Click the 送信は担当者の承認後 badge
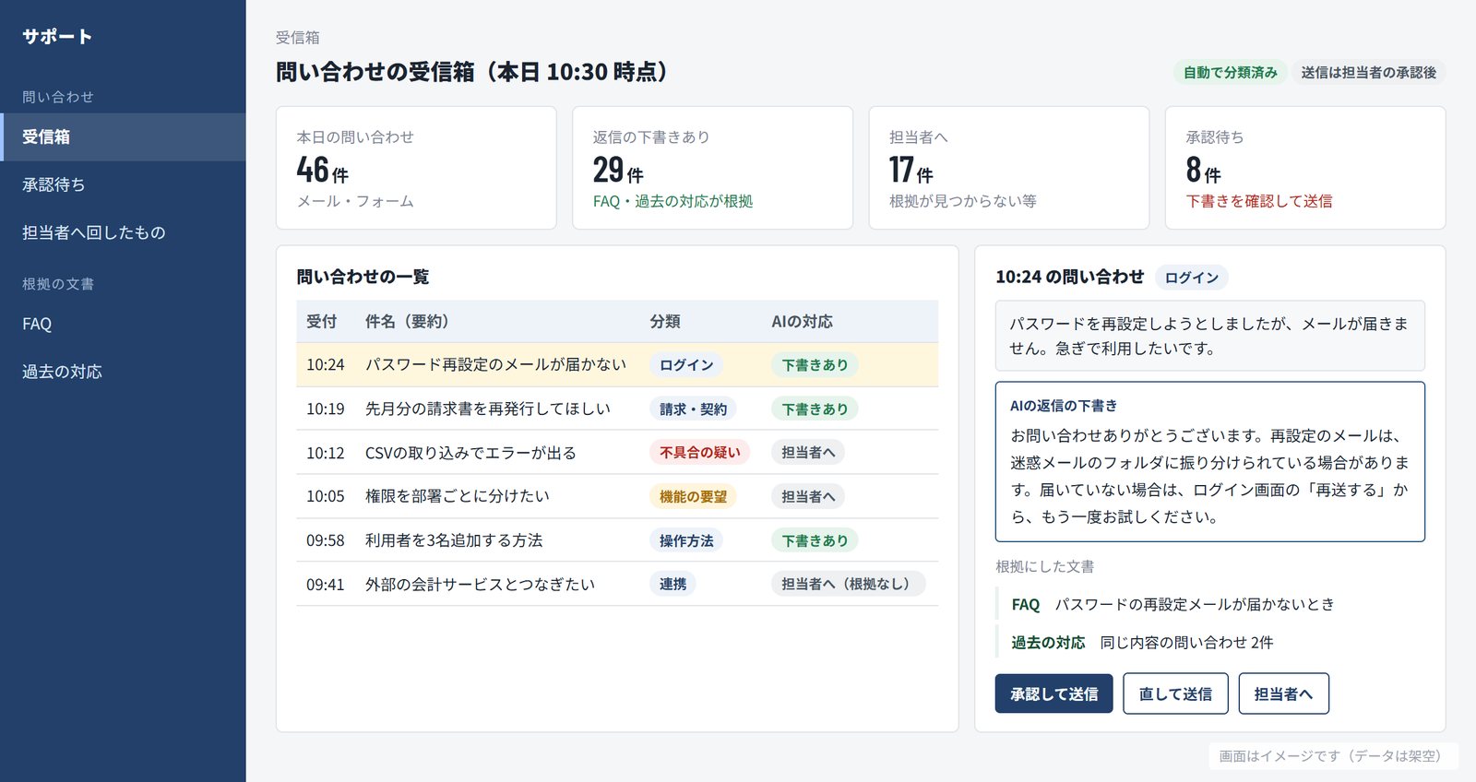The width and height of the screenshot is (1476, 782). [1369, 73]
